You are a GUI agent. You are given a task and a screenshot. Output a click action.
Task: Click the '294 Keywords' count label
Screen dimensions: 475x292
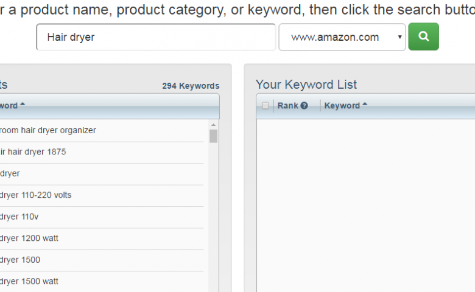[191, 86]
